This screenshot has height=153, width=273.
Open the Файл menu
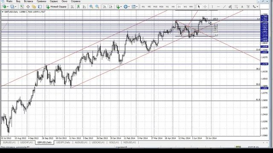coord(9,1)
